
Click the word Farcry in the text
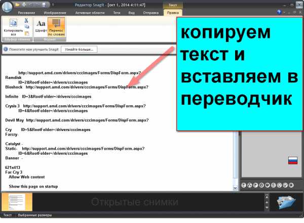[x=11, y=135]
